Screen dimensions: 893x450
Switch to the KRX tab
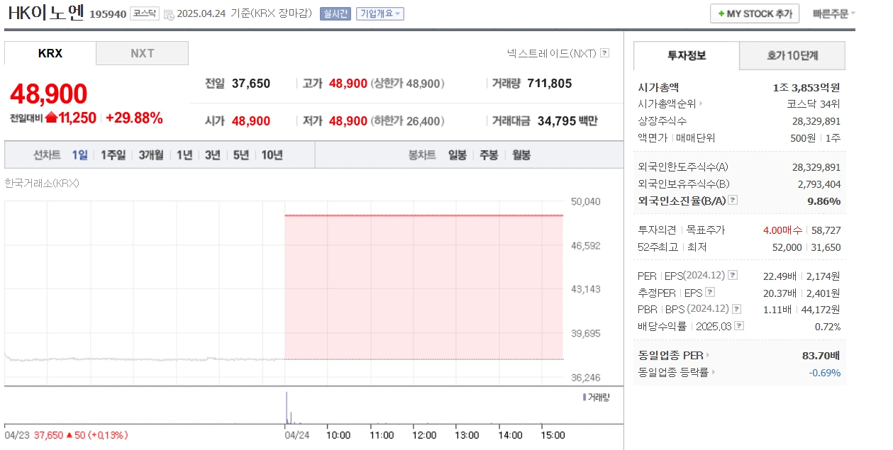pyautogui.click(x=50, y=53)
